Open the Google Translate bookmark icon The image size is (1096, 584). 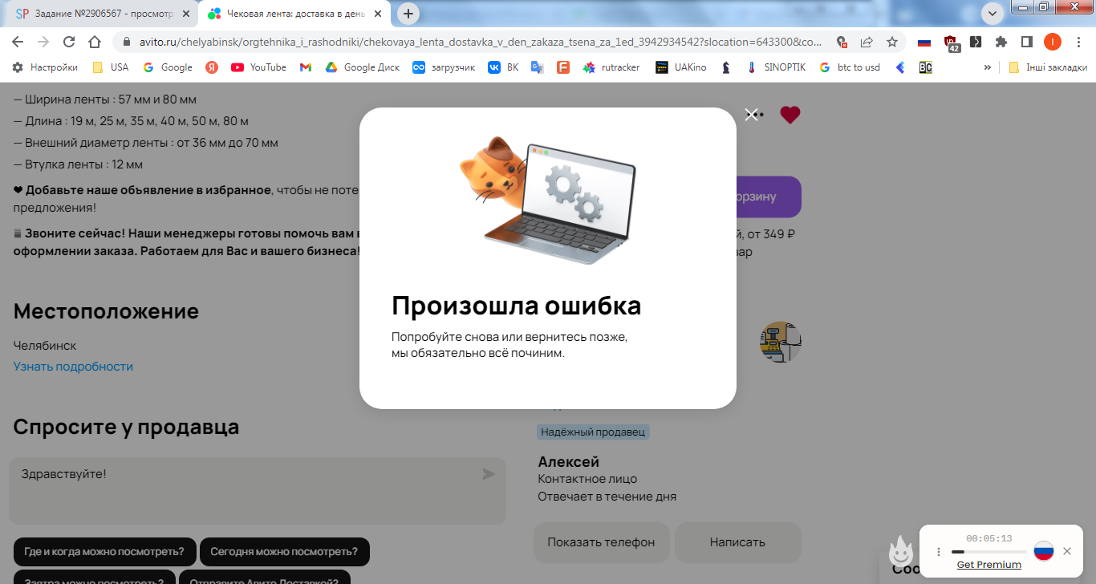coord(538,67)
